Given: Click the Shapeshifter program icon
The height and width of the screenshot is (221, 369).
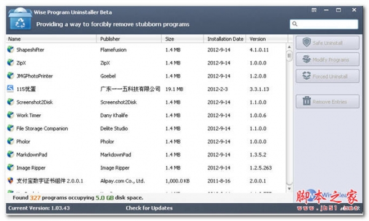Looking at the screenshot, I should tap(10, 49).
